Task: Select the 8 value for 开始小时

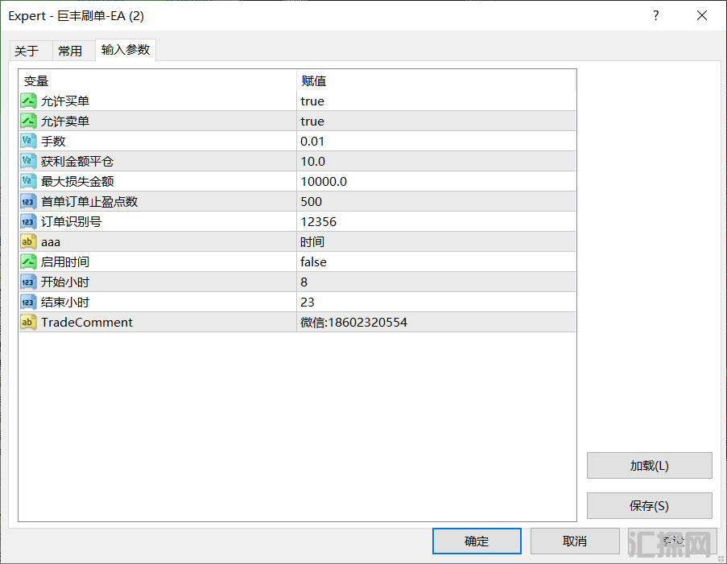Action: (304, 282)
